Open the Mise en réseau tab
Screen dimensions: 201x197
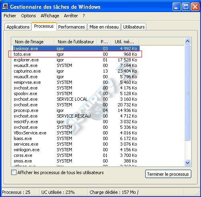coord(104,27)
